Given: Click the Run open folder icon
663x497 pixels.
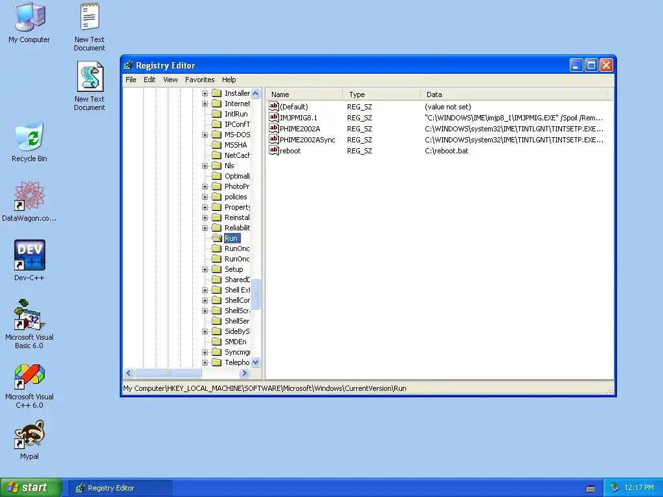Looking at the screenshot, I should (217, 238).
